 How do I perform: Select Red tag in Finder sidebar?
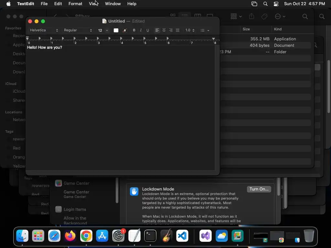(x=16, y=148)
